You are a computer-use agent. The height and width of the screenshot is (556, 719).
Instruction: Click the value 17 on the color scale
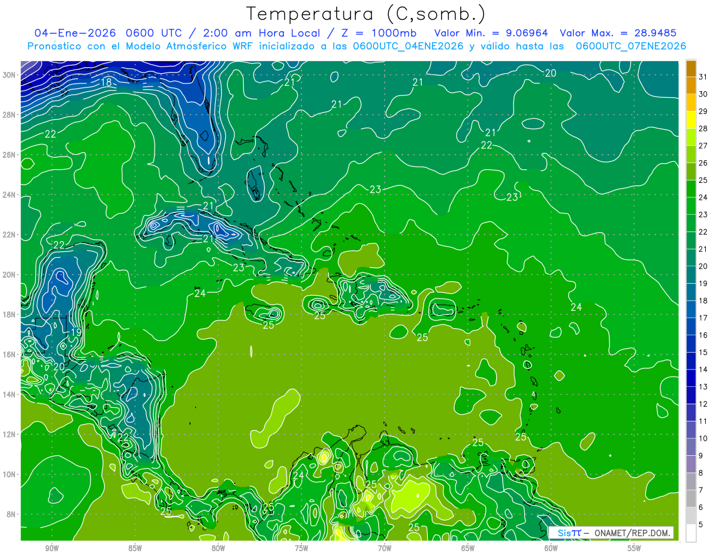[x=703, y=318]
